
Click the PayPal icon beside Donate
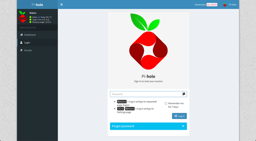tap(22, 50)
